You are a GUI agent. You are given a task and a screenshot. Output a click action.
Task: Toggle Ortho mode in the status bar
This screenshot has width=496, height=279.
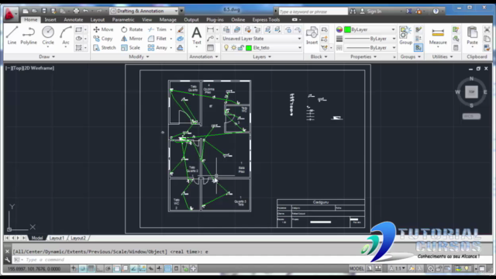point(99,269)
